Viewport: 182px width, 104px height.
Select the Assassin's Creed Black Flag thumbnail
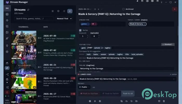point(24,38)
